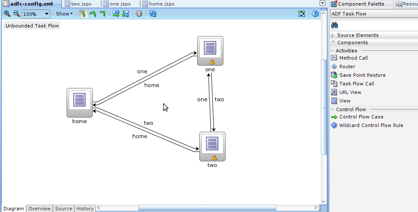The height and width of the screenshot is (212, 418).
Task: Pick the Method Call activity
Action: [x=353, y=58]
